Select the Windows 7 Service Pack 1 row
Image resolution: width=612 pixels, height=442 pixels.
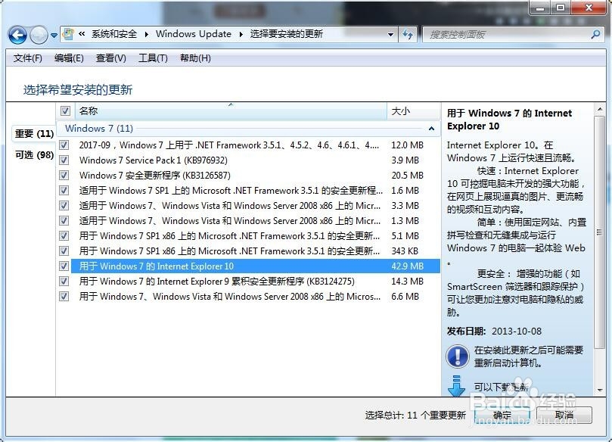(x=249, y=160)
